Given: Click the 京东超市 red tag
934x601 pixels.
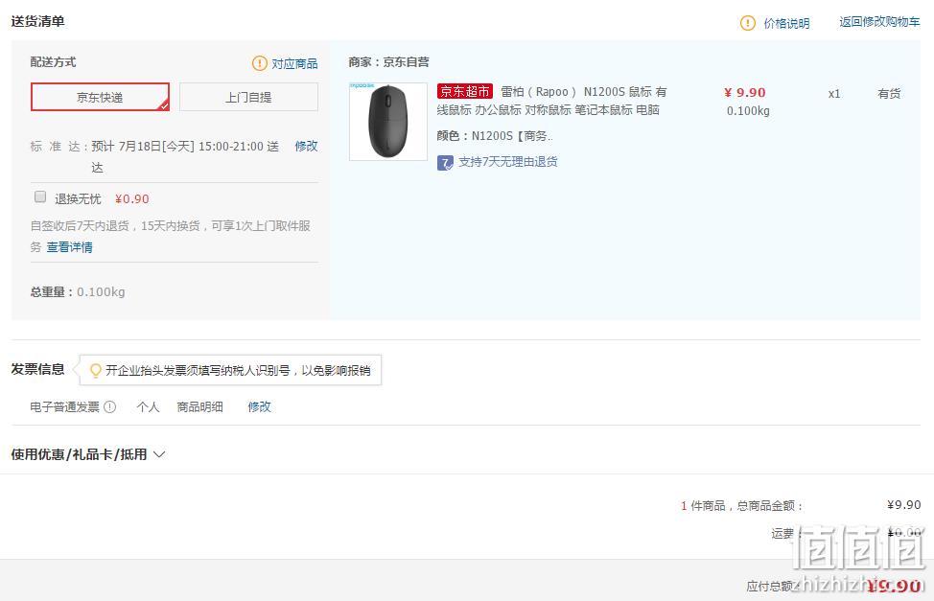Looking at the screenshot, I should (465, 91).
